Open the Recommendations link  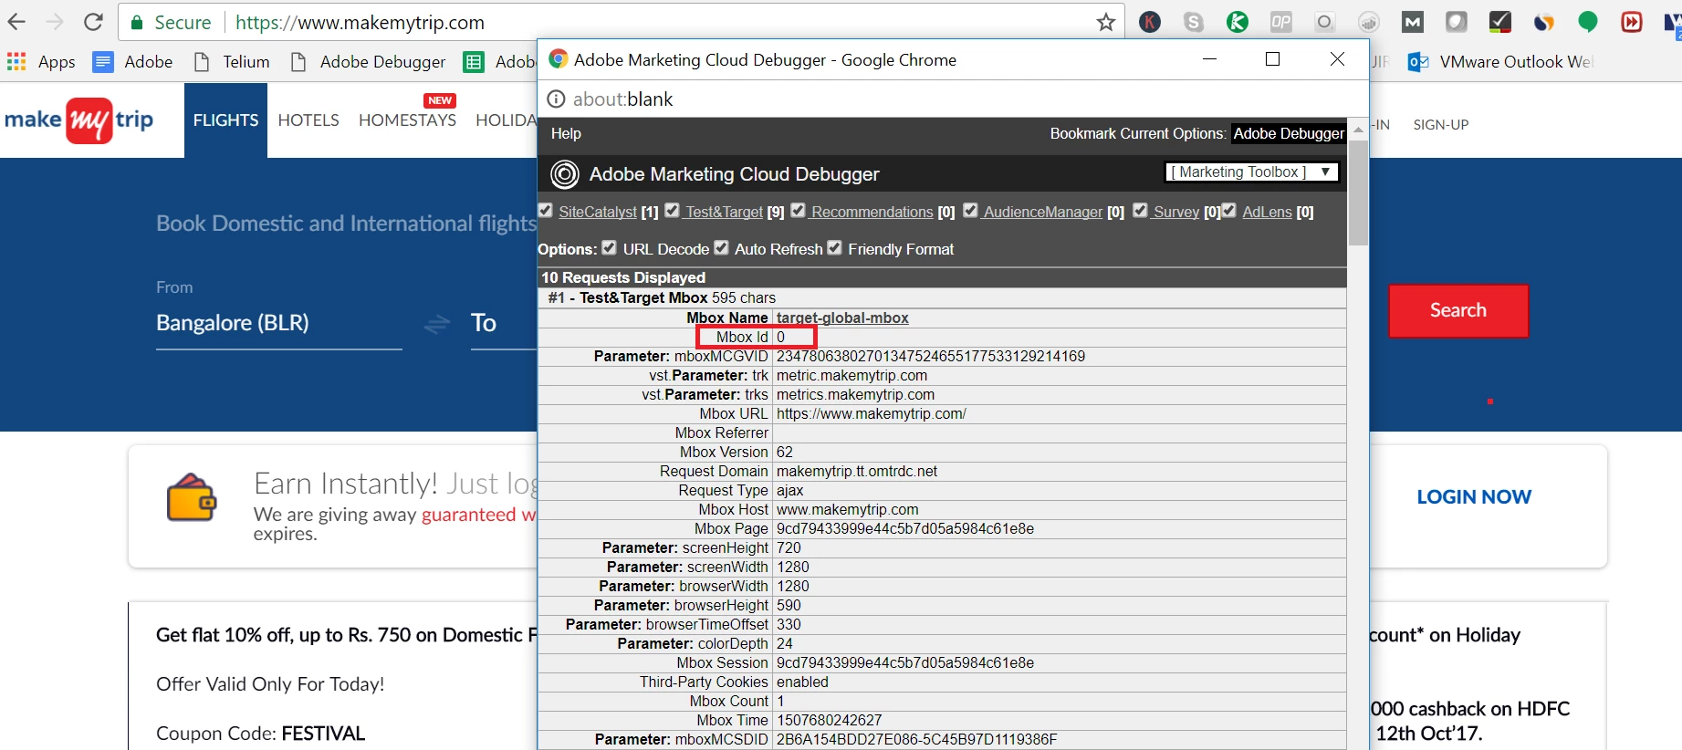[872, 212]
